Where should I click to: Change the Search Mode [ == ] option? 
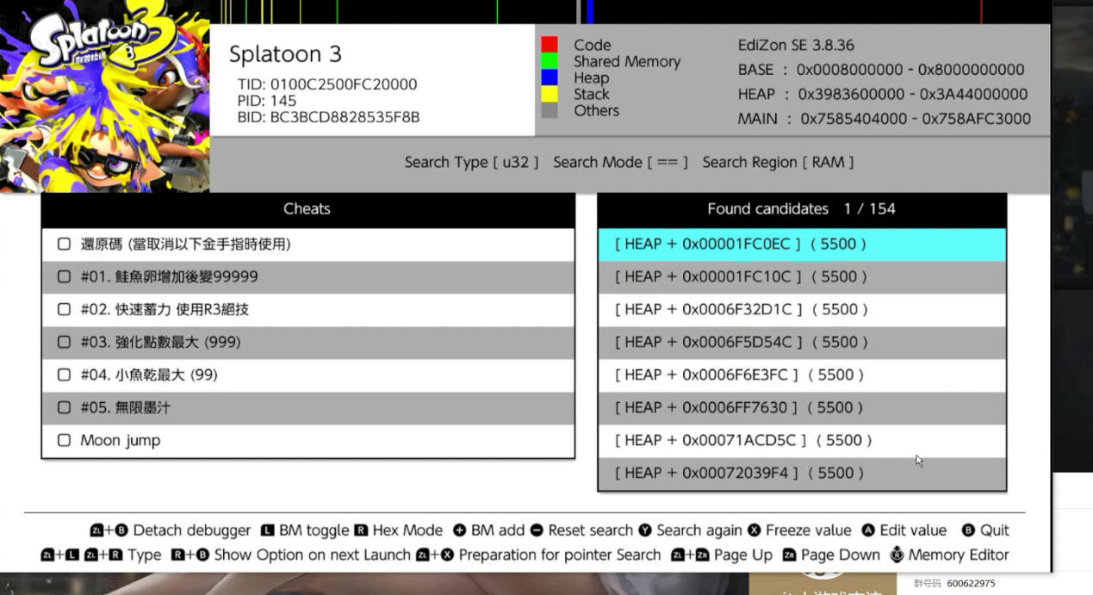click(x=620, y=162)
